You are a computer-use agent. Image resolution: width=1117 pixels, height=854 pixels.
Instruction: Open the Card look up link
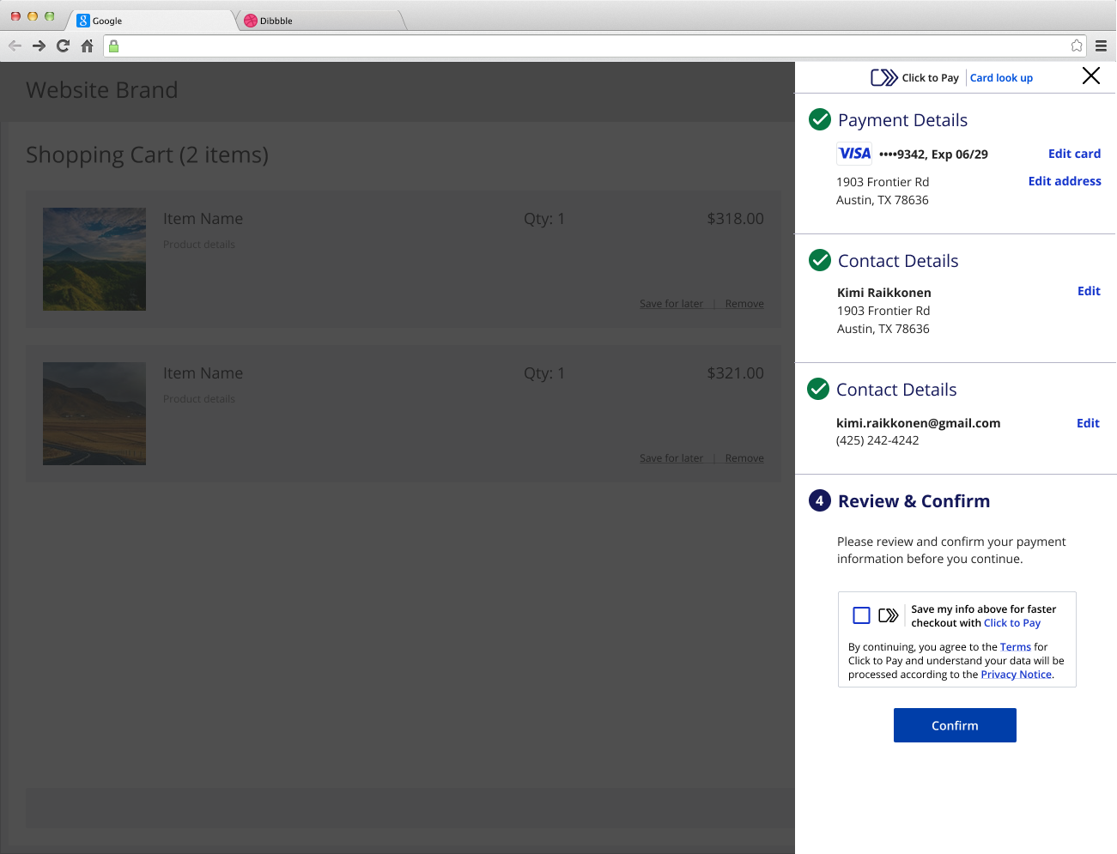[x=1001, y=78]
